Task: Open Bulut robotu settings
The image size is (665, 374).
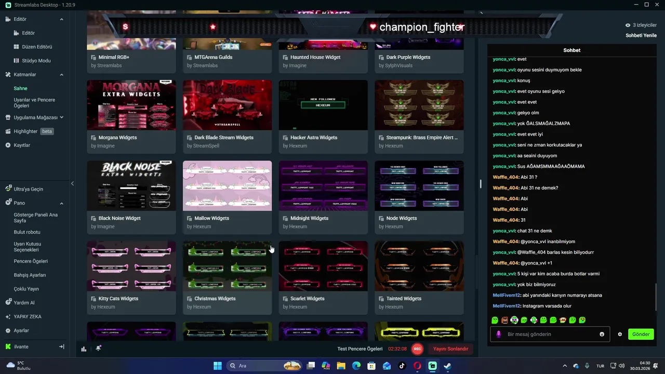Action: pyautogui.click(x=27, y=232)
